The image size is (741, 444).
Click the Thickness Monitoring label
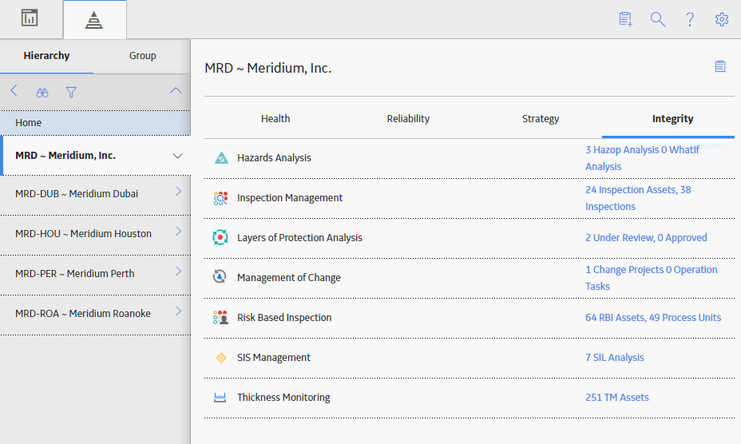click(x=283, y=397)
